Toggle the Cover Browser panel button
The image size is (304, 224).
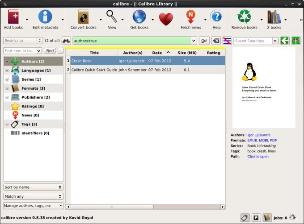[x=256, y=218]
